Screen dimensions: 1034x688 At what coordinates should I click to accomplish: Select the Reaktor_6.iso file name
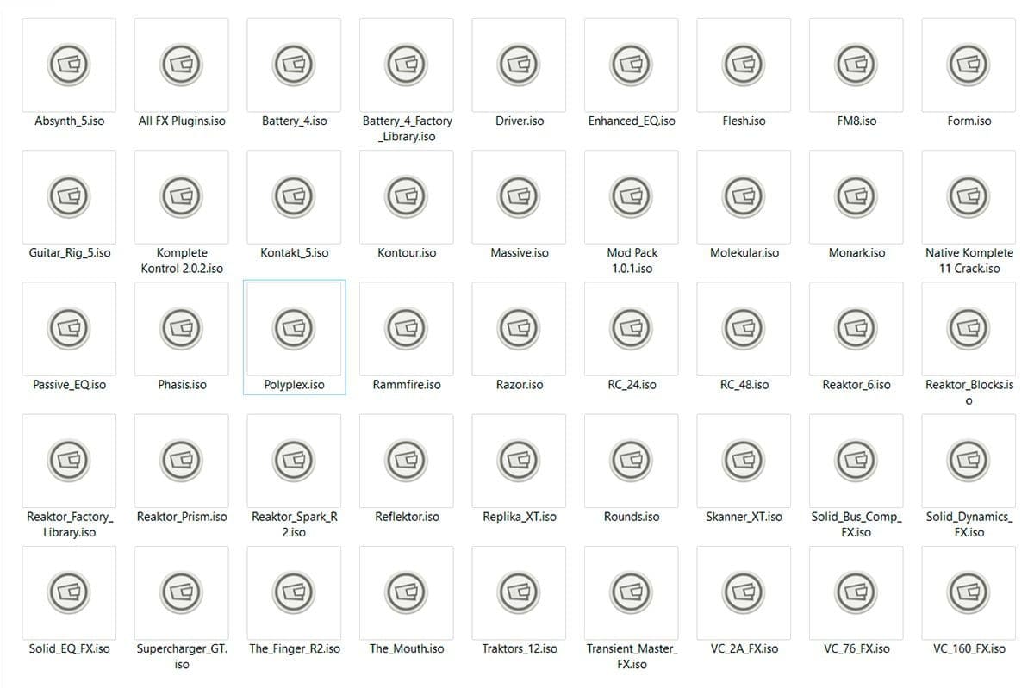click(856, 385)
